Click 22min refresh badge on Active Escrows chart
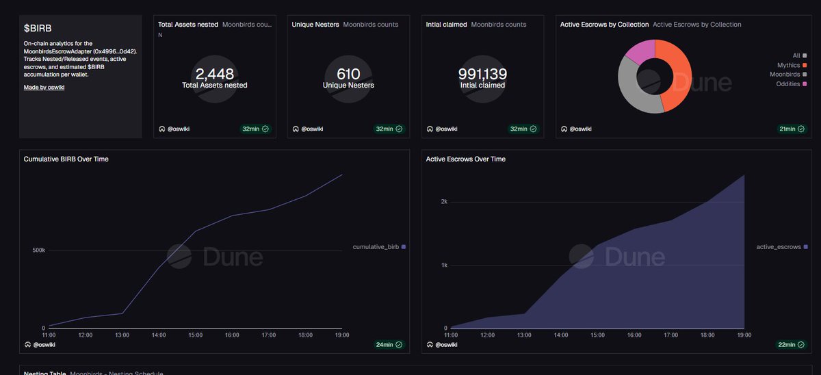The image size is (821, 375). [792, 344]
